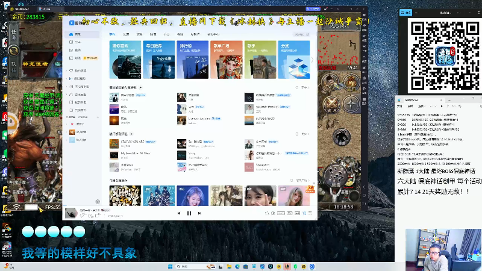Open the 猜你喜欢 recommendation card
The width and height of the screenshot is (482, 271).
[x=125, y=60]
